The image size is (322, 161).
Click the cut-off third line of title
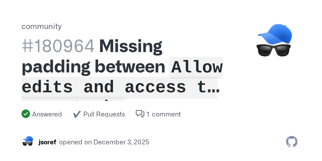point(73,99)
